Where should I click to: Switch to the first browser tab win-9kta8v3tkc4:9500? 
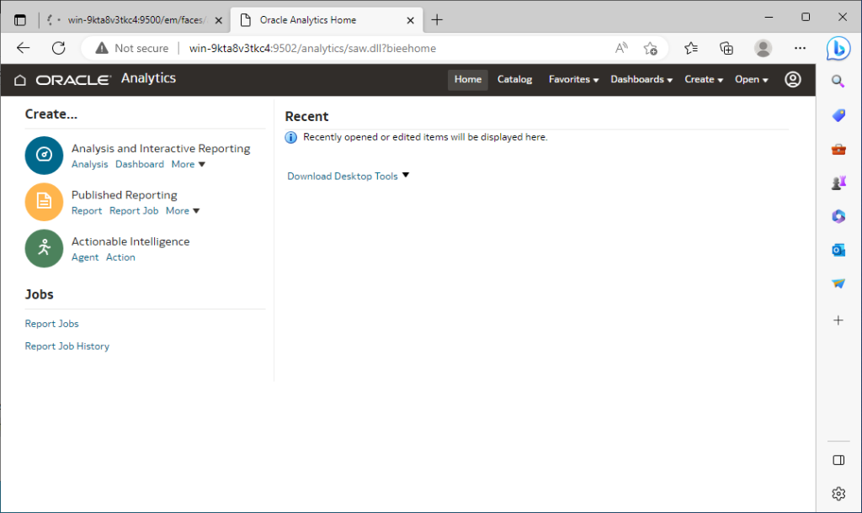pyautogui.click(x=136, y=20)
